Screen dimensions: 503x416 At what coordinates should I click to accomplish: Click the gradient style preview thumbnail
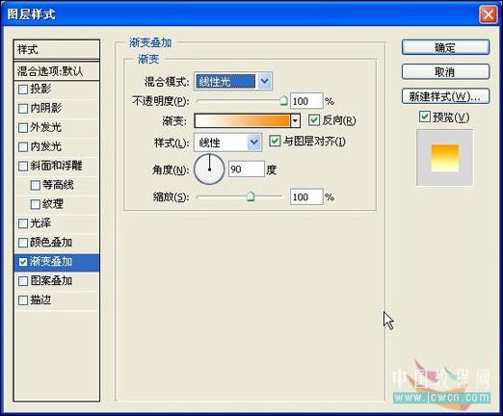click(445, 158)
